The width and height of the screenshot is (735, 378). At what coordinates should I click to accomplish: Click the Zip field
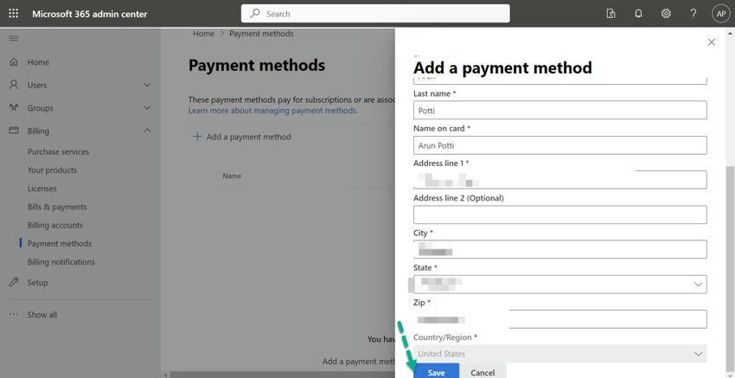tap(560, 319)
